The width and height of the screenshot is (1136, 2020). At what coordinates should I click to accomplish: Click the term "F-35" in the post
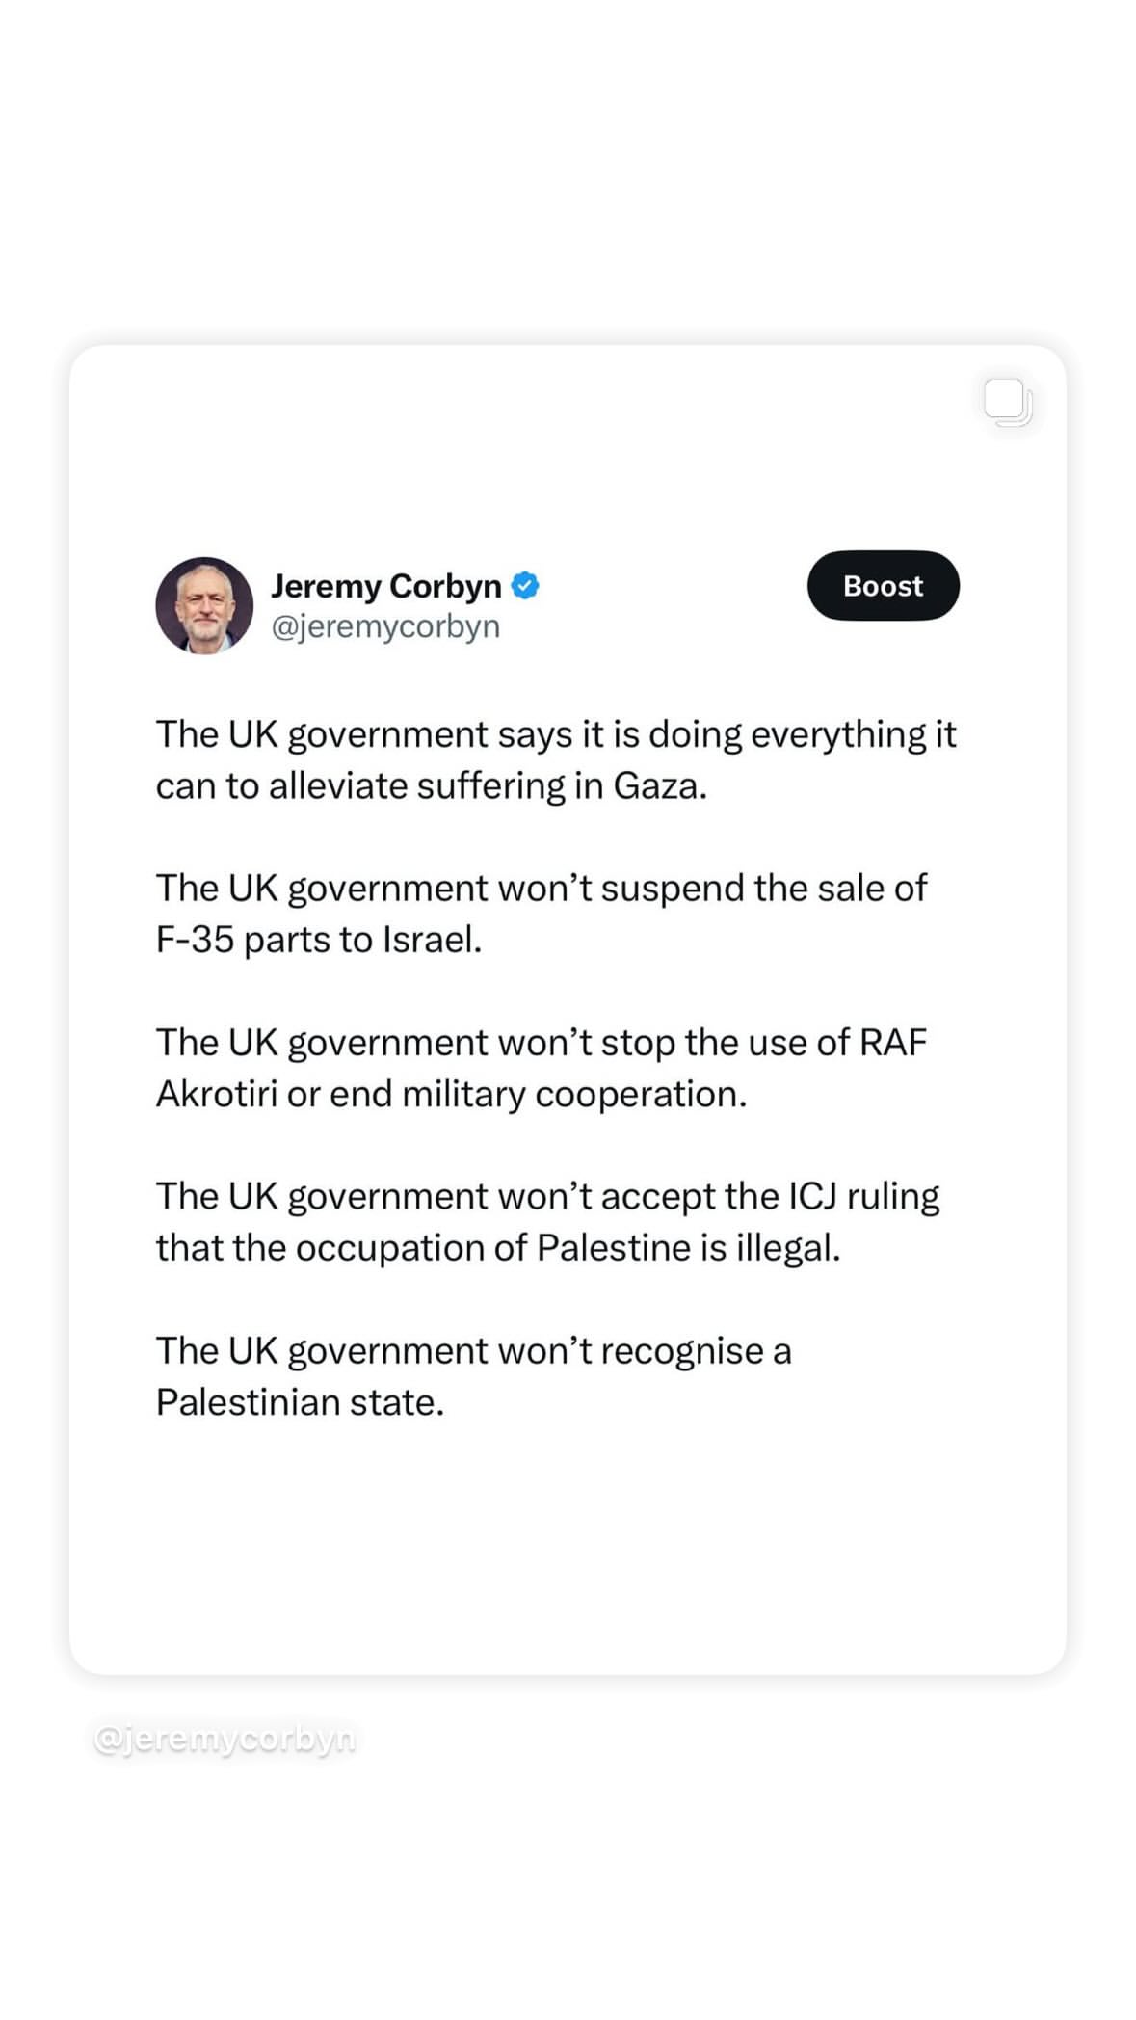pyautogui.click(x=195, y=940)
